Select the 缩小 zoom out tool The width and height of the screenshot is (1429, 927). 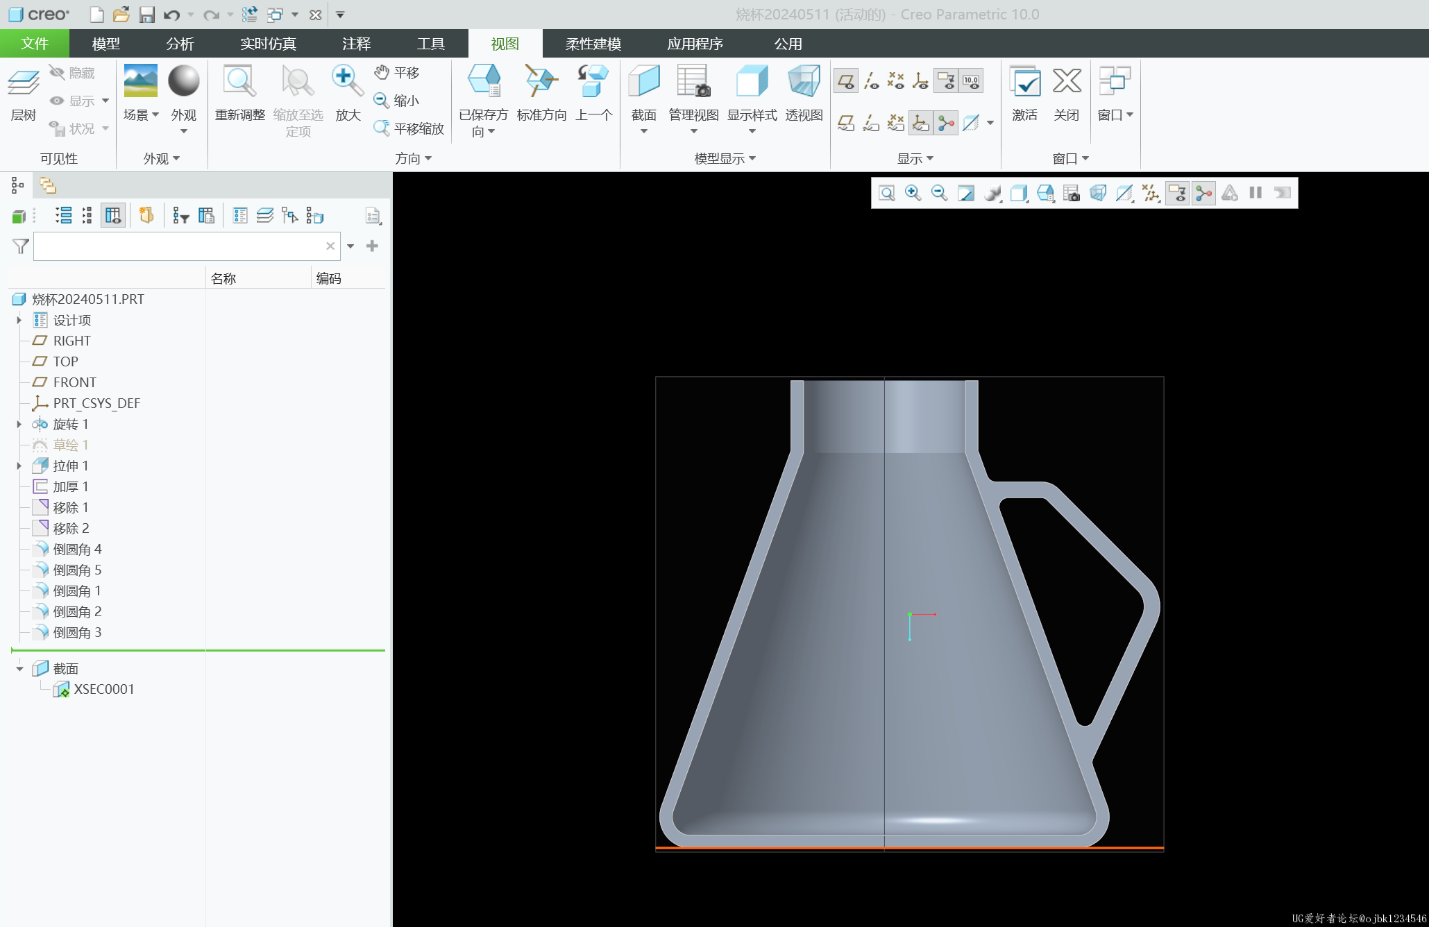[397, 101]
